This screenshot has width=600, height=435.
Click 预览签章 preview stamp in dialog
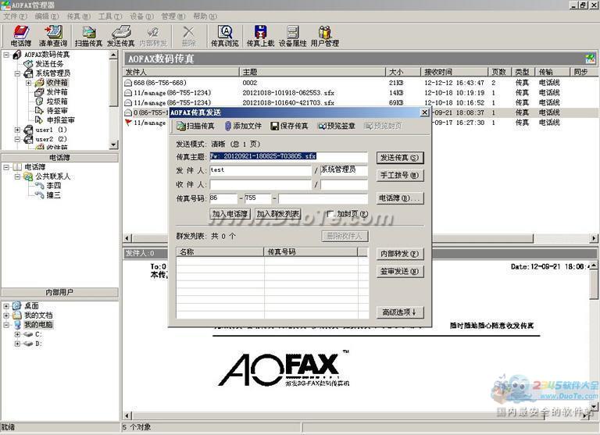click(337, 126)
